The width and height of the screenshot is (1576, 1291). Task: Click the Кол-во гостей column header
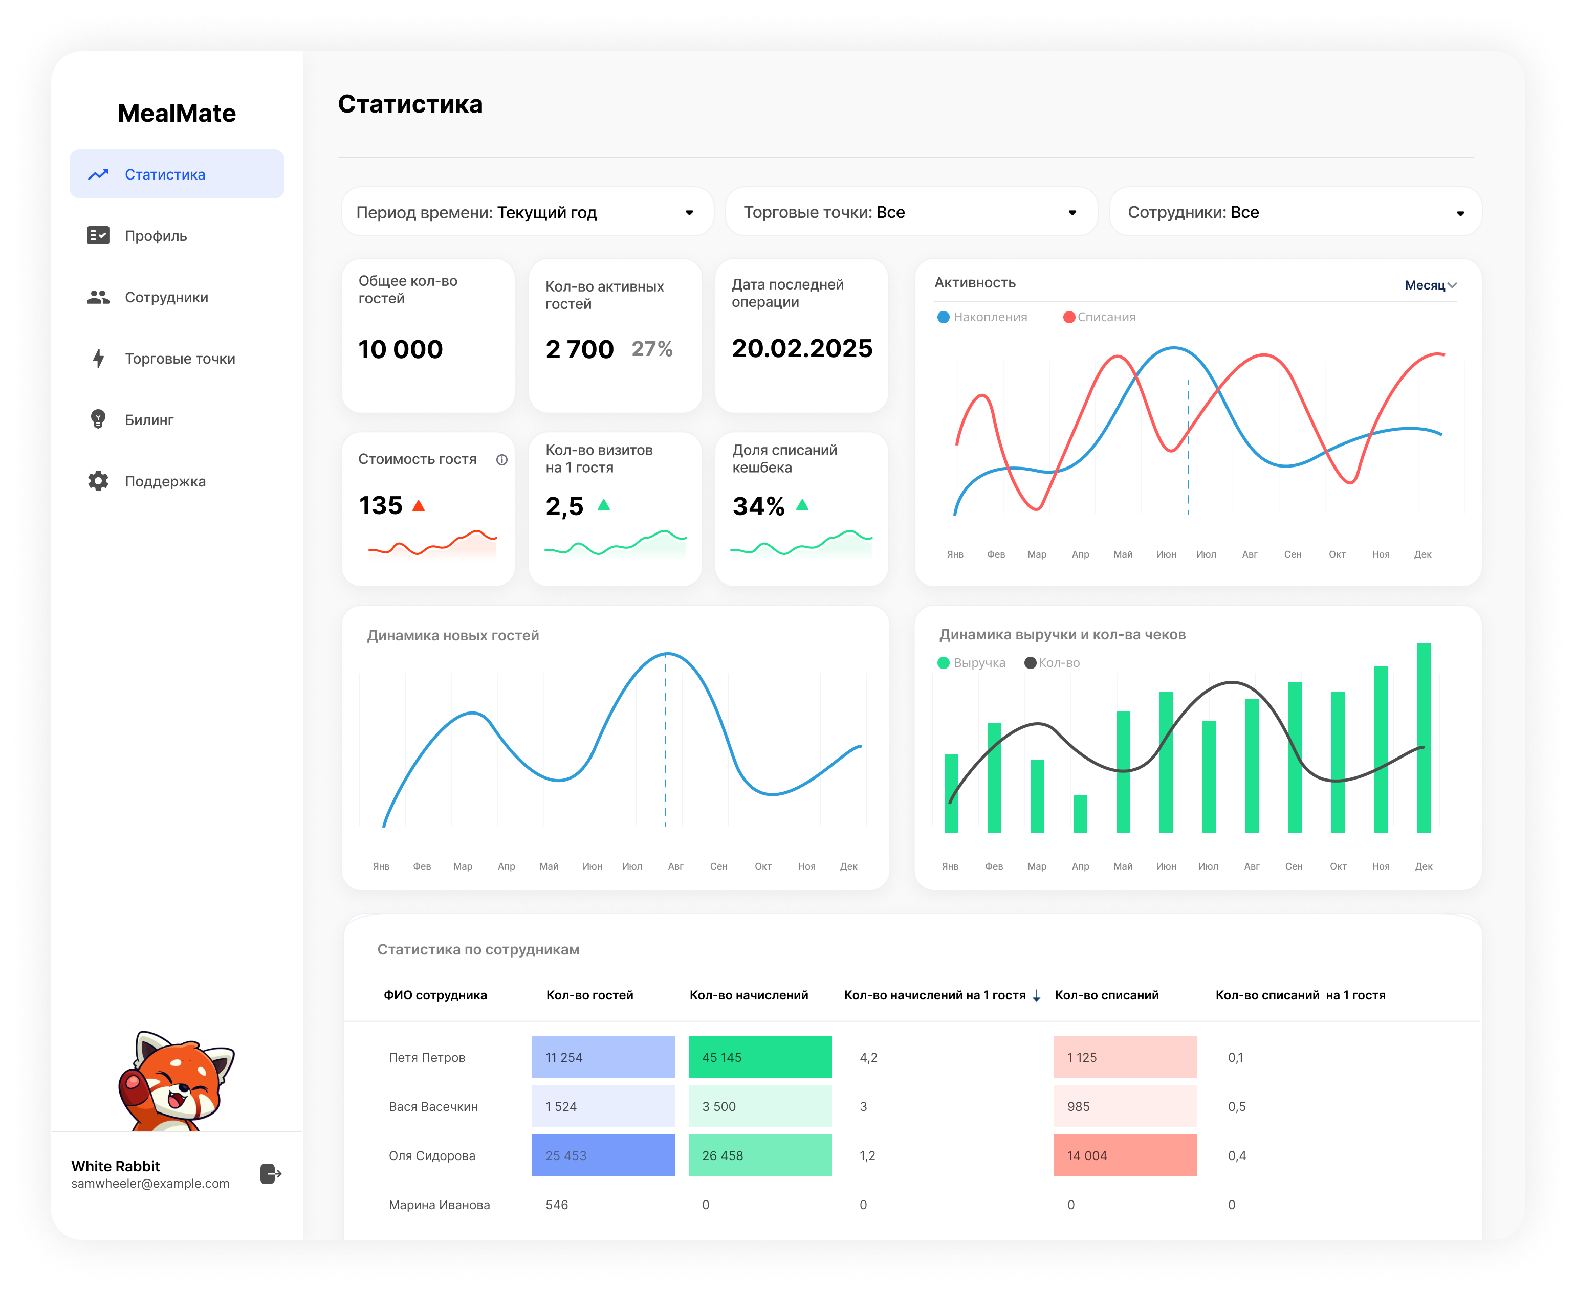pos(589,996)
